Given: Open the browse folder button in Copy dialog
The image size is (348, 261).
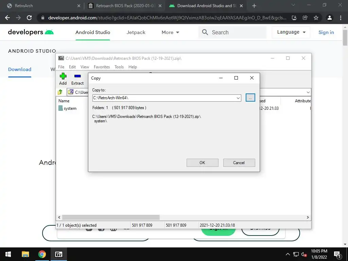Looking at the screenshot, I should pos(250,98).
